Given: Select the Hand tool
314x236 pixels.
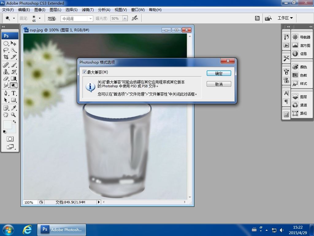Looking at the screenshot, I should pyautogui.click(x=6, y=115).
